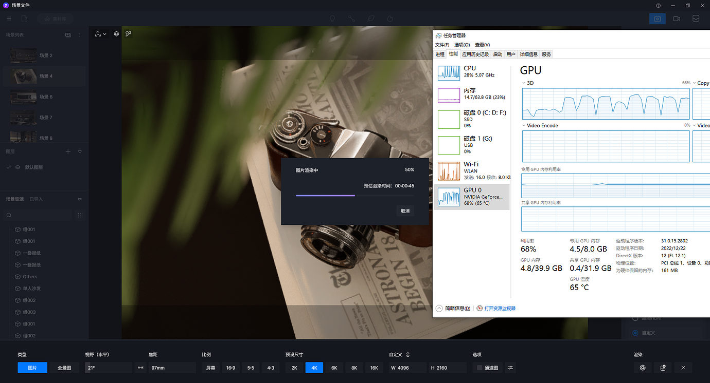710x383 pixels.
Task: Collapse the 场景资源 panel chevron
Action: [80, 199]
